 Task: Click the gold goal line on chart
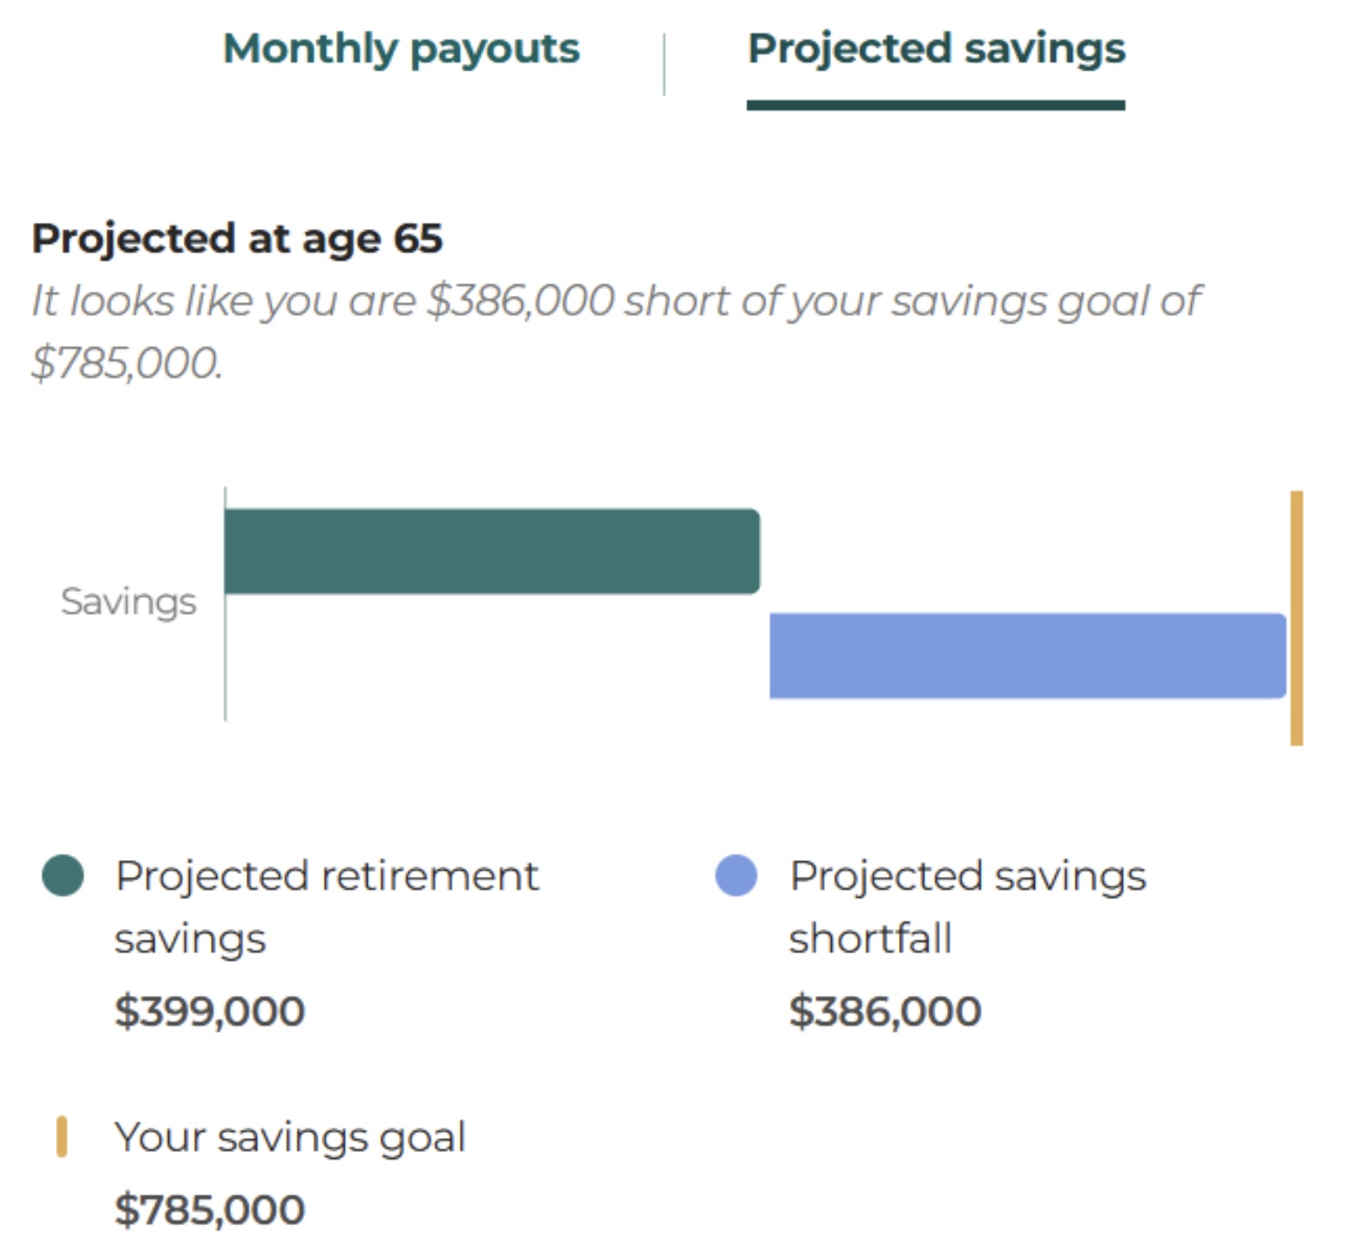(1296, 618)
